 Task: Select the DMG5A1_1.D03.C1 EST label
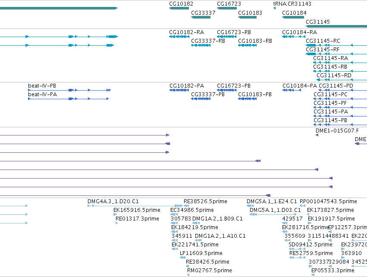tap(275, 210)
